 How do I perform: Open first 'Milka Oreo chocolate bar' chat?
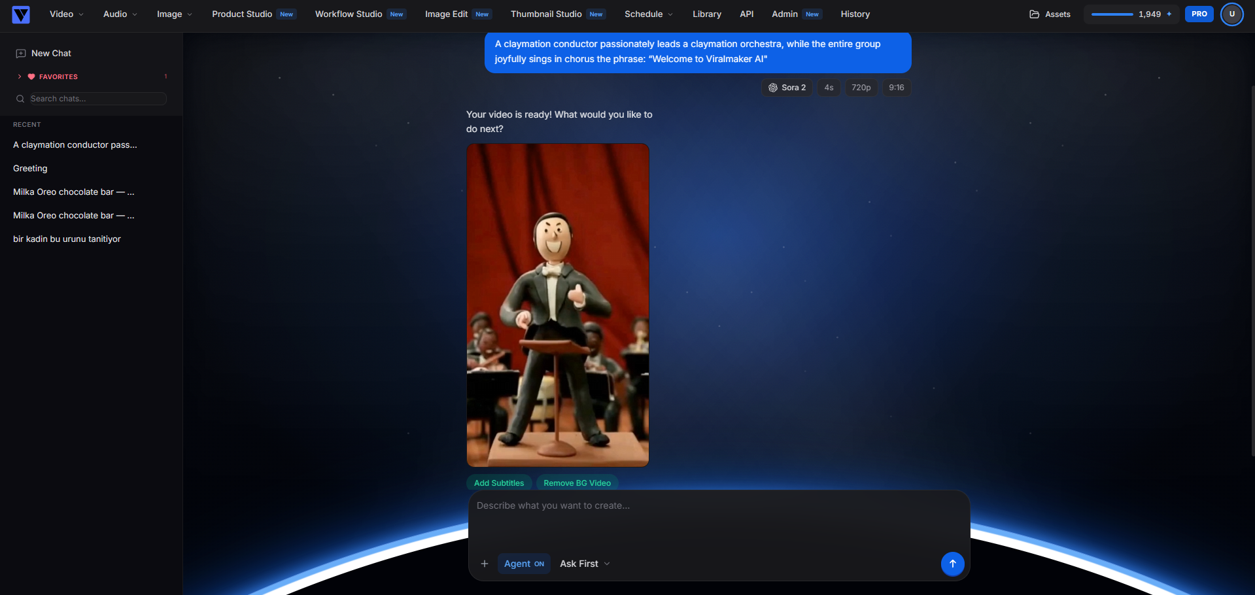click(74, 192)
